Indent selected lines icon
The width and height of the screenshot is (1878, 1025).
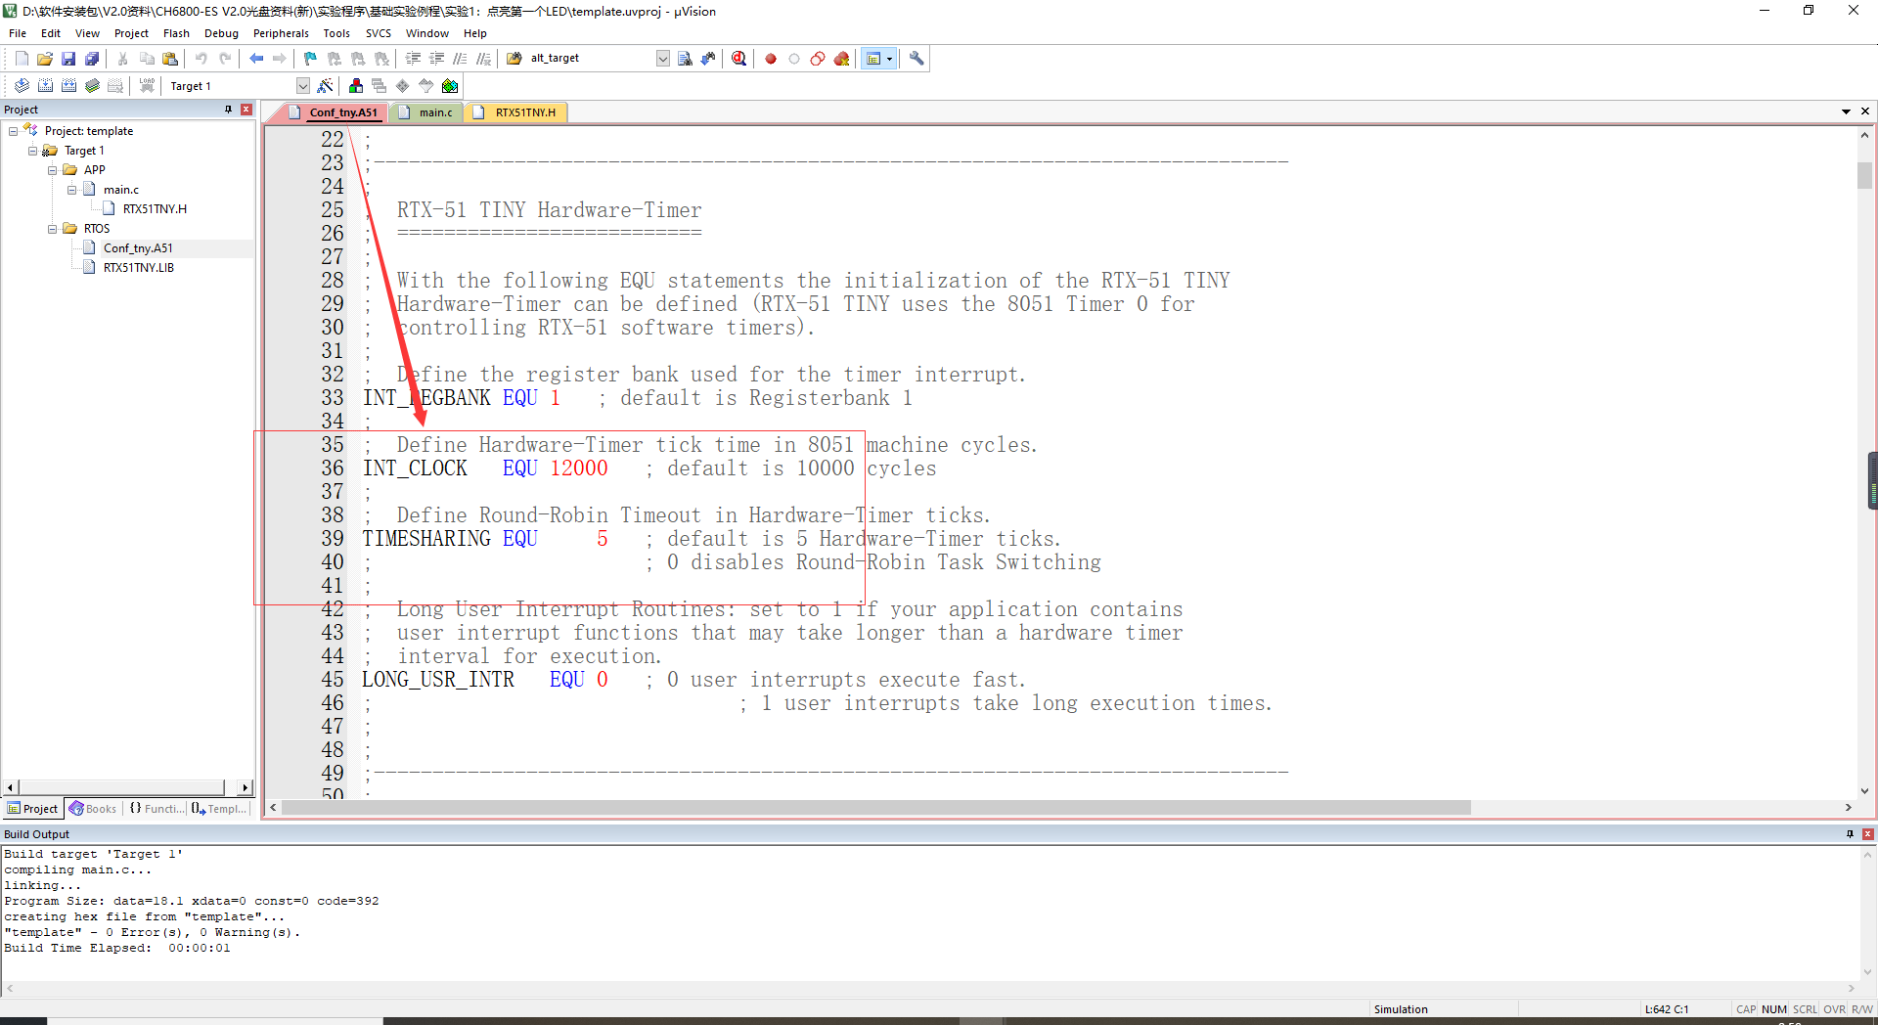point(414,59)
